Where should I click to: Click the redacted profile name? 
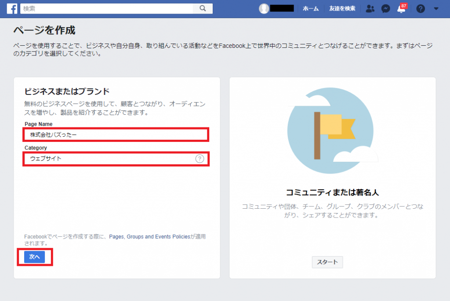[x=282, y=8]
